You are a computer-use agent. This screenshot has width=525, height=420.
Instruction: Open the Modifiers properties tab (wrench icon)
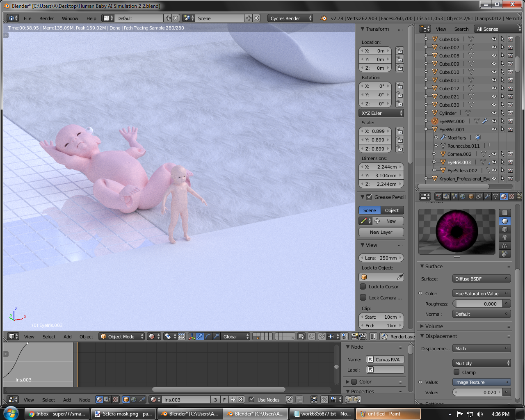click(x=487, y=196)
